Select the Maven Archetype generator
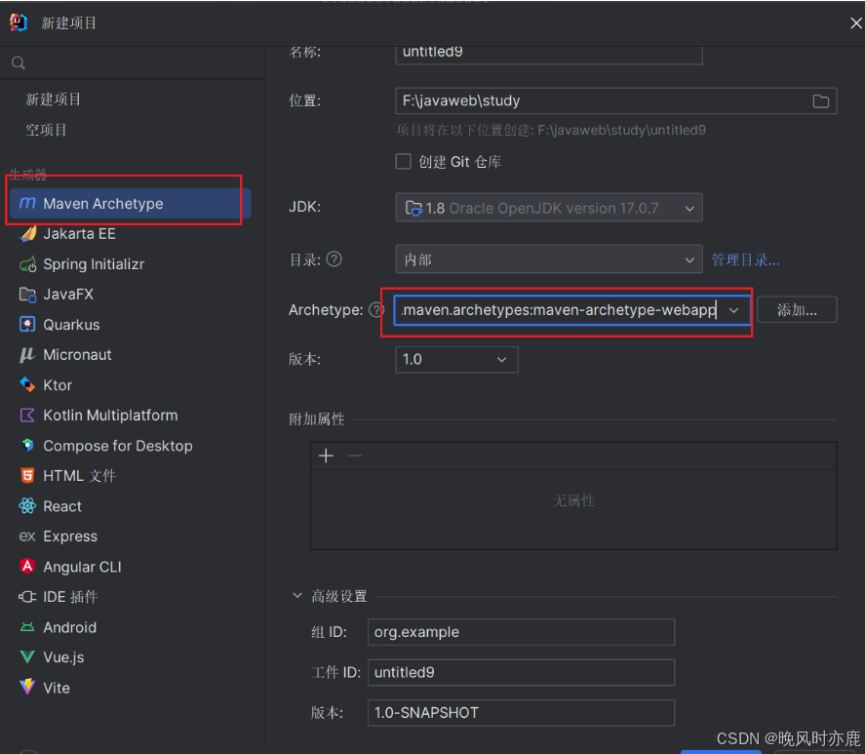This screenshot has height=754, width=865. (x=131, y=204)
